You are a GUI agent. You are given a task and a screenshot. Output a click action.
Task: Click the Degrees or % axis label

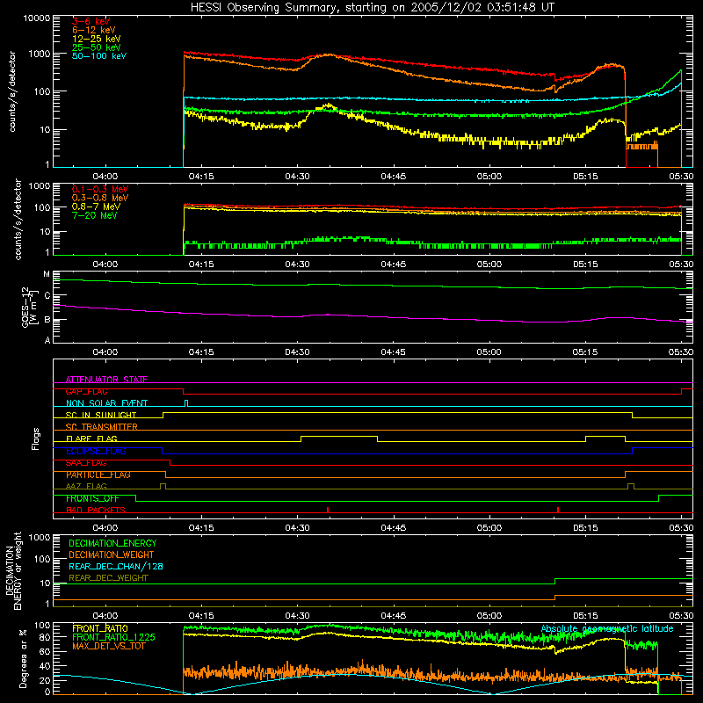23,658
